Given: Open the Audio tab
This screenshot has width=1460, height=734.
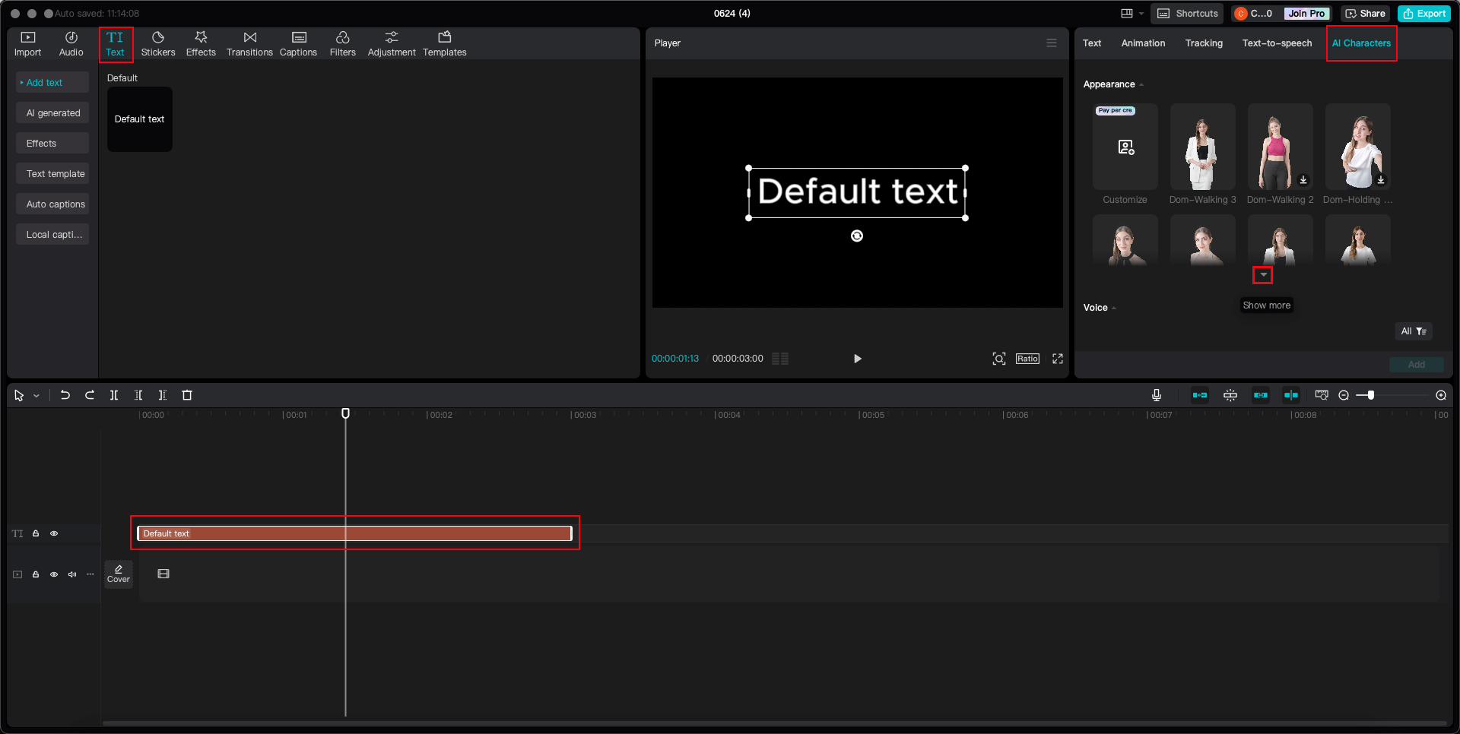Looking at the screenshot, I should click(x=71, y=44).
